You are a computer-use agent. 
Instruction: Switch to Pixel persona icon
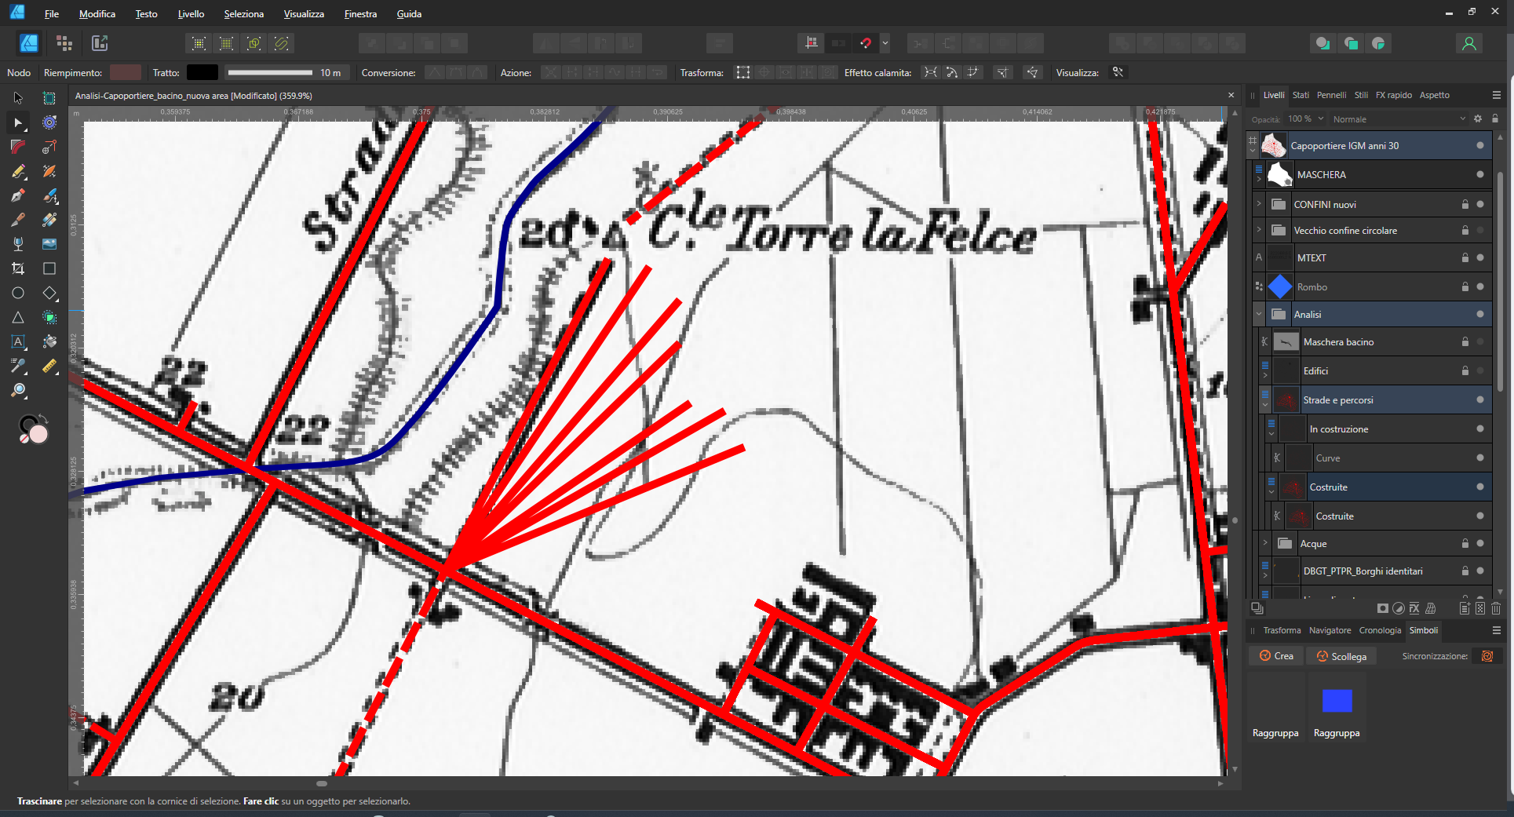64,43
